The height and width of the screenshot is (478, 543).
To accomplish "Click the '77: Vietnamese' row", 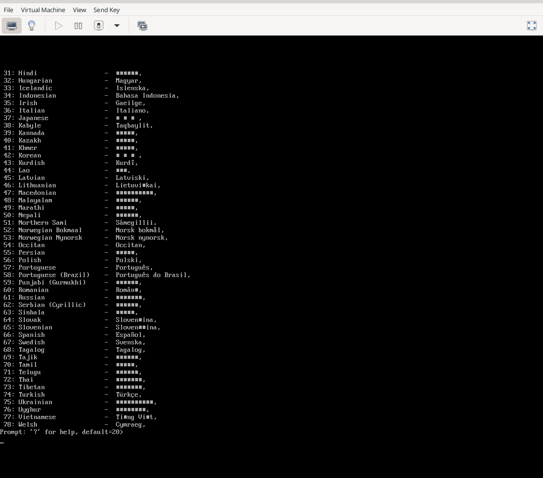I will coord(80,417).
